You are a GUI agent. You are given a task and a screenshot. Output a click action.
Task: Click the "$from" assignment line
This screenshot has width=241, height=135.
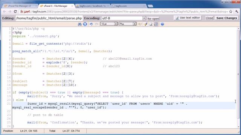tap(43, 74)
